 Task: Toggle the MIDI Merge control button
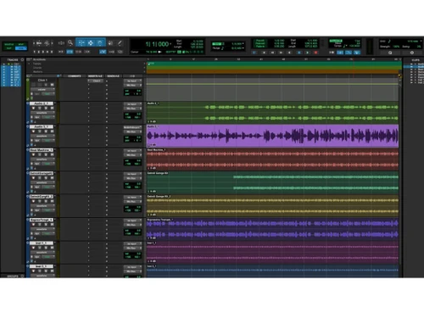pos(349,53)
